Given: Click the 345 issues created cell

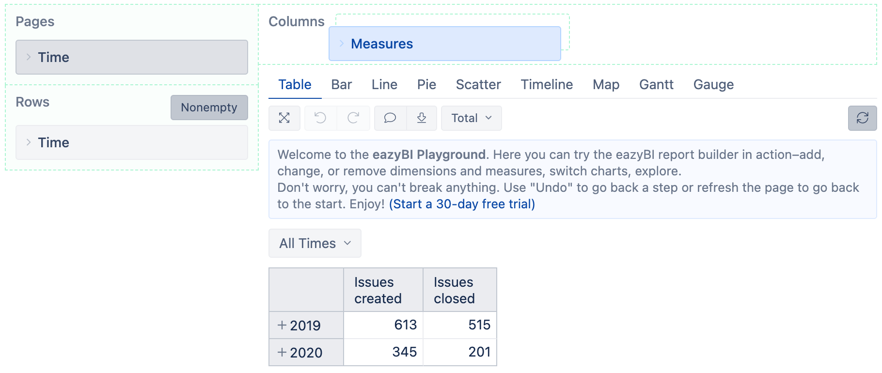Looking at the screenshot, I should pos(383,352).
